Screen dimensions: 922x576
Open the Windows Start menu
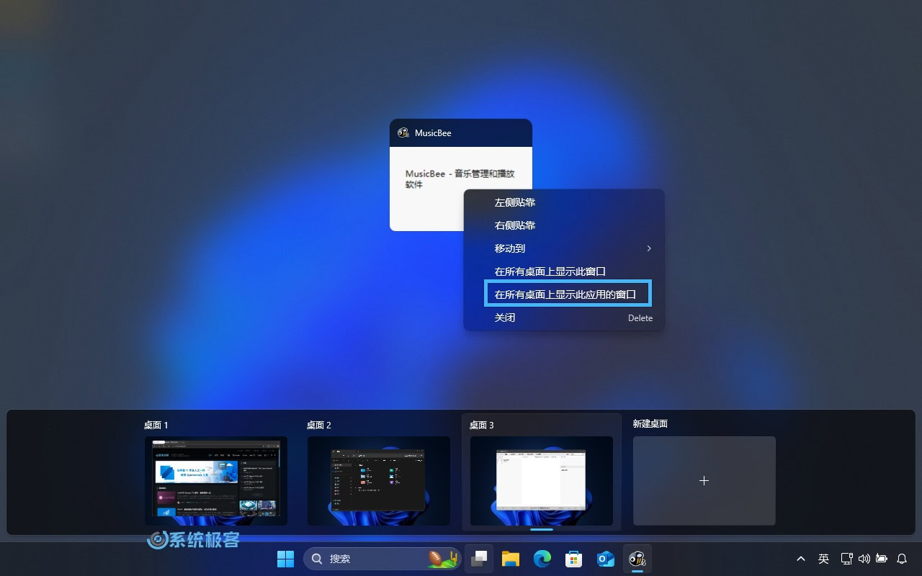tap(285, 559)
